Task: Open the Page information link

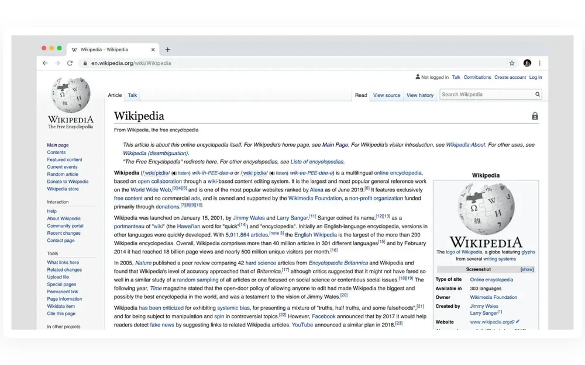Action: [x=64, y=299]
